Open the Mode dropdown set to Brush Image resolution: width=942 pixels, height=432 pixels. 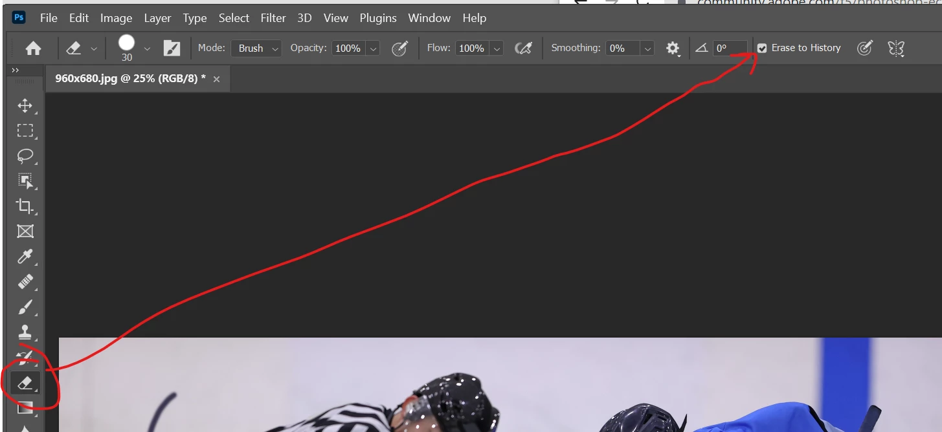(x=256, y=48)
